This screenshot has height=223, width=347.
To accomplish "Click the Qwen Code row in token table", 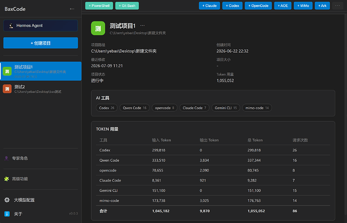I will 213,160.
